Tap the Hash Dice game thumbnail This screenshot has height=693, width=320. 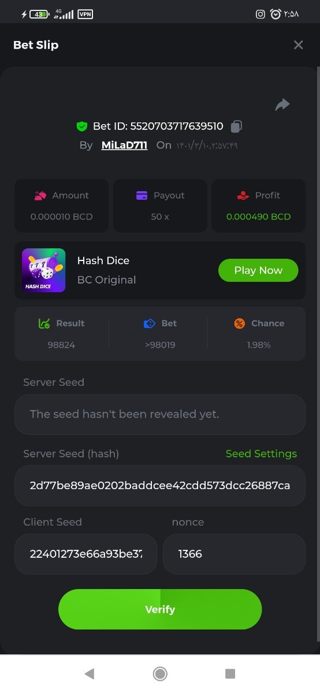[43, 270]
